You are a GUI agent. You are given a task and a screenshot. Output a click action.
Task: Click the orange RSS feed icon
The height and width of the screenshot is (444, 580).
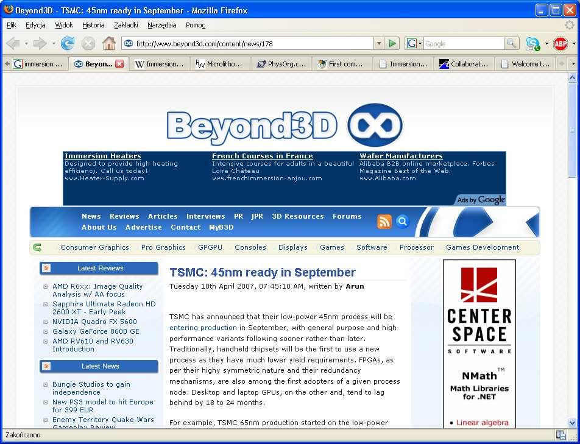pyautogui.click(x=384, y=222)
